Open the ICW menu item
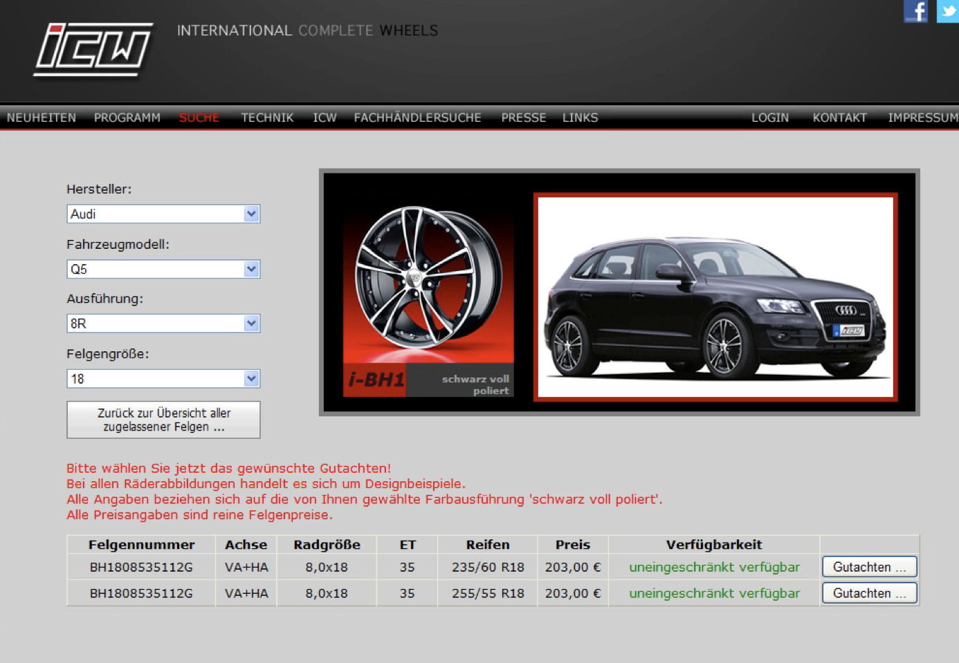The height and width of the screenshot is (663, 959). (x=325, y=118)
